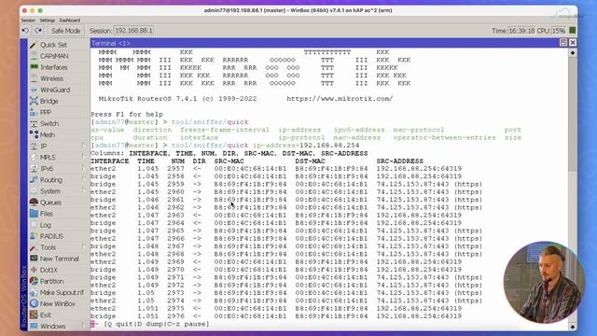Viewport: 597px width, 336px height.
Task: Click the Session address field 192.168.88.1
Action: pos(133,31)
